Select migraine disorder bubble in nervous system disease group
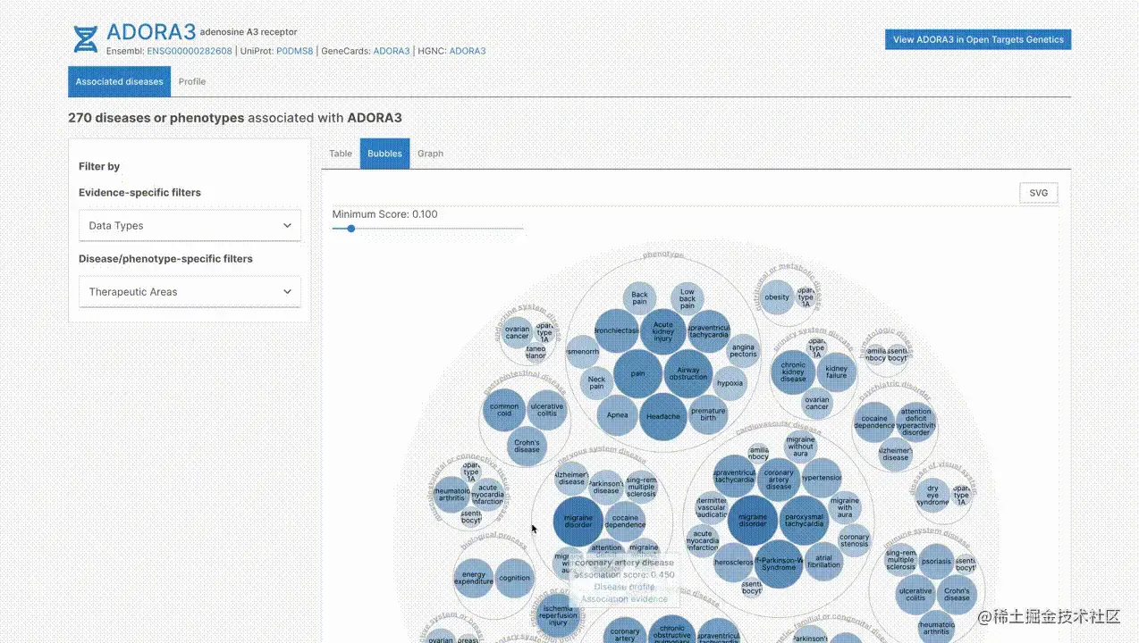 [578, 522]
